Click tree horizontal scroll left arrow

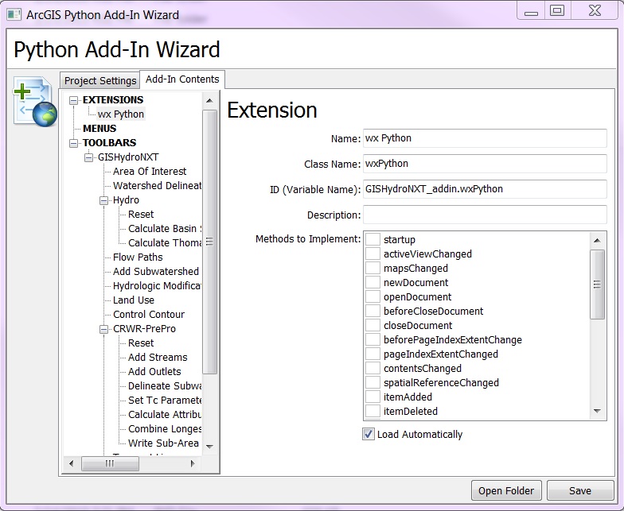[x=72, y=463]
